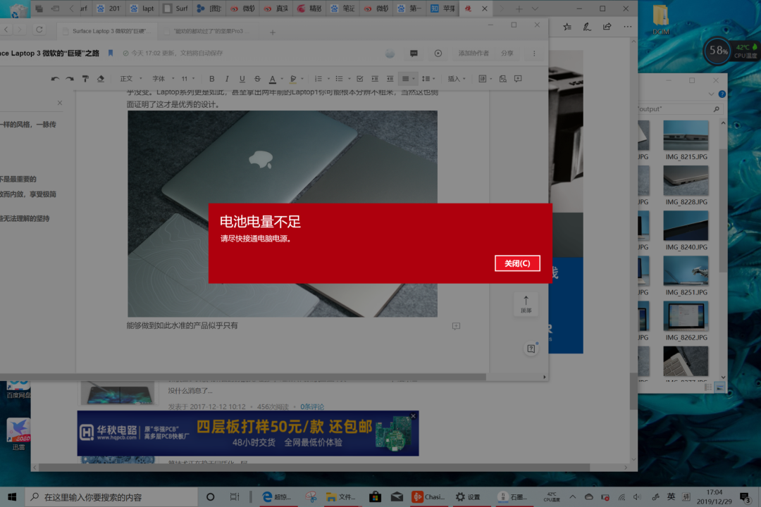Open the 插入 insert menu
This screenshot has height=507, width=761.
point(456,79)
